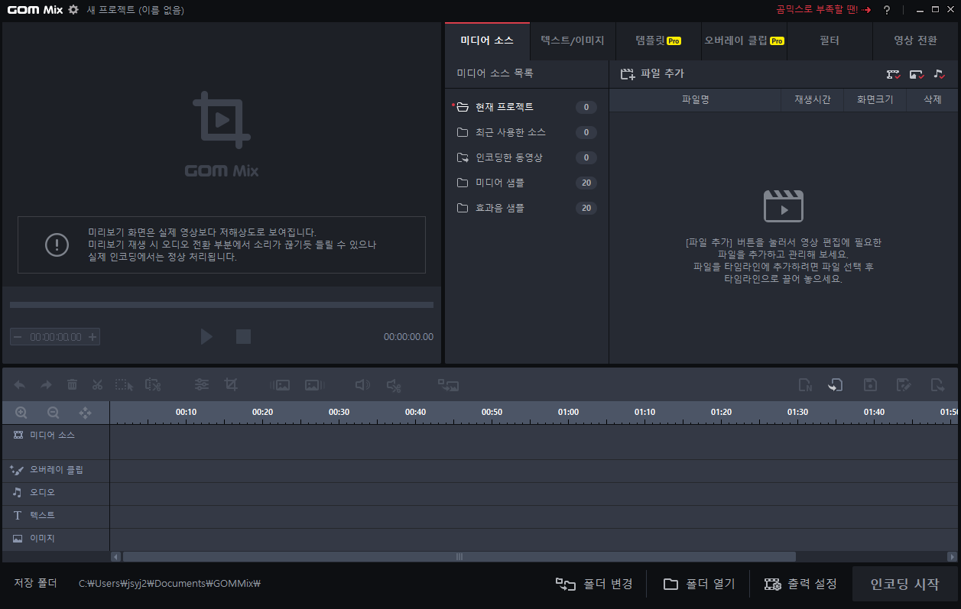Click the new project file icon
The width and height of the screenshot is (961, 609).
[804, 385]
